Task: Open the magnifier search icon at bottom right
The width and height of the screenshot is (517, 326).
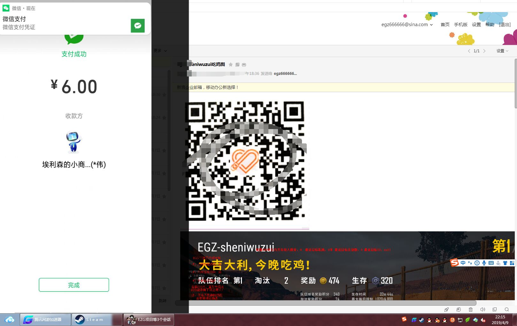Action: pyautogui.click(x=507, y=309)
